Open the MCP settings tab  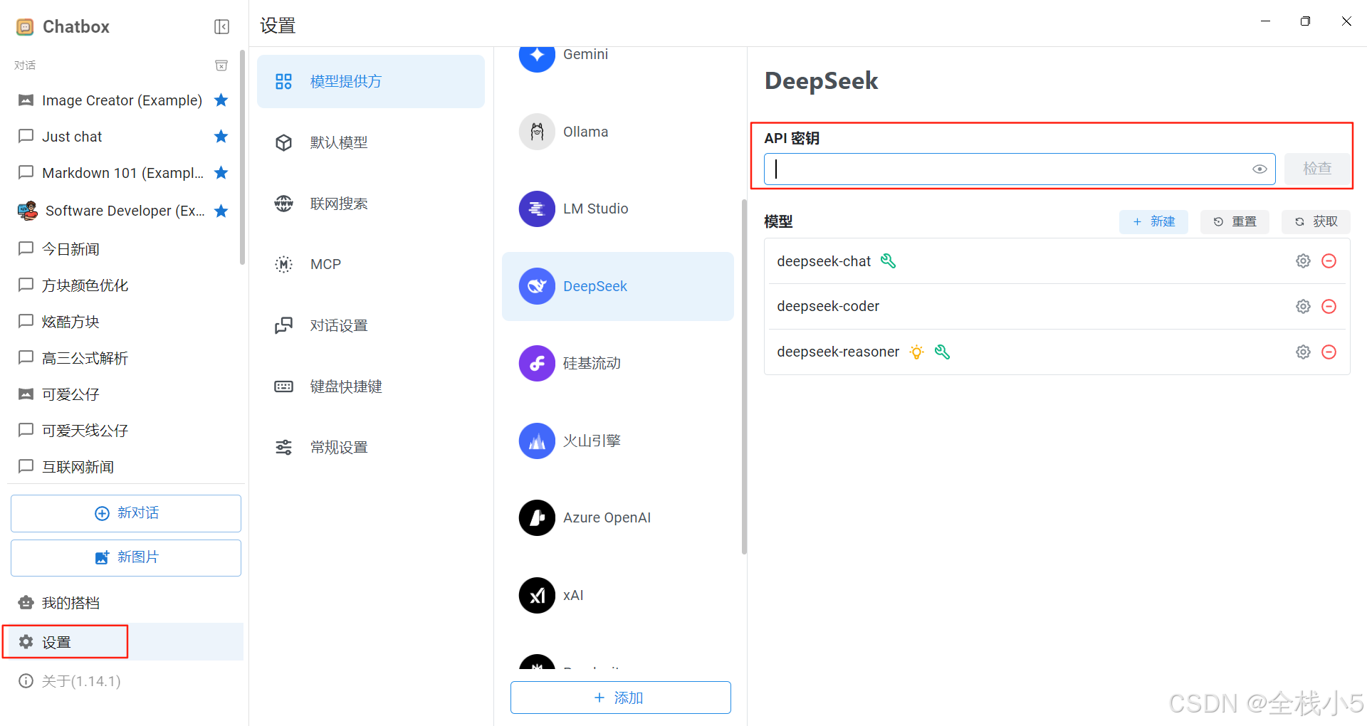pyautogui.click(x=371, y=264)
